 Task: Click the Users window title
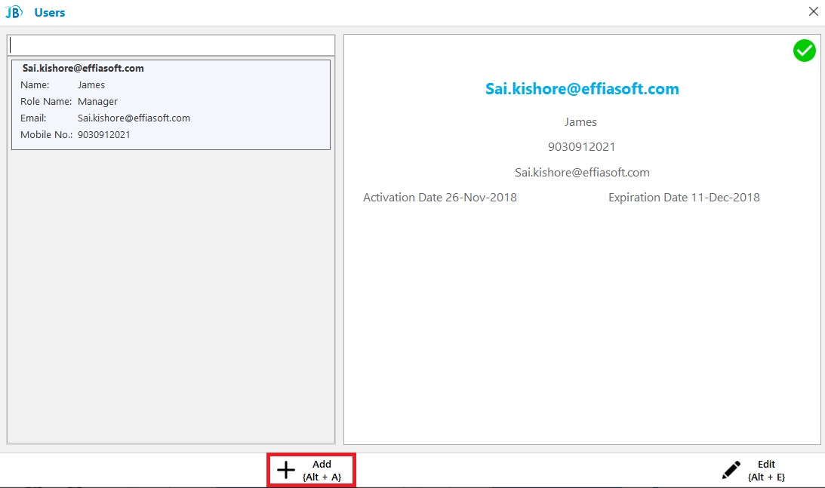50,13
